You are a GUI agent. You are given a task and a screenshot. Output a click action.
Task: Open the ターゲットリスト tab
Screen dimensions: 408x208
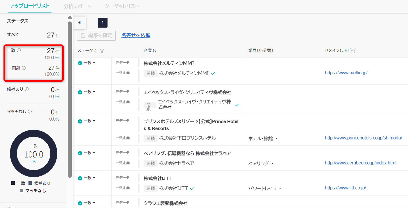(121, 6)
